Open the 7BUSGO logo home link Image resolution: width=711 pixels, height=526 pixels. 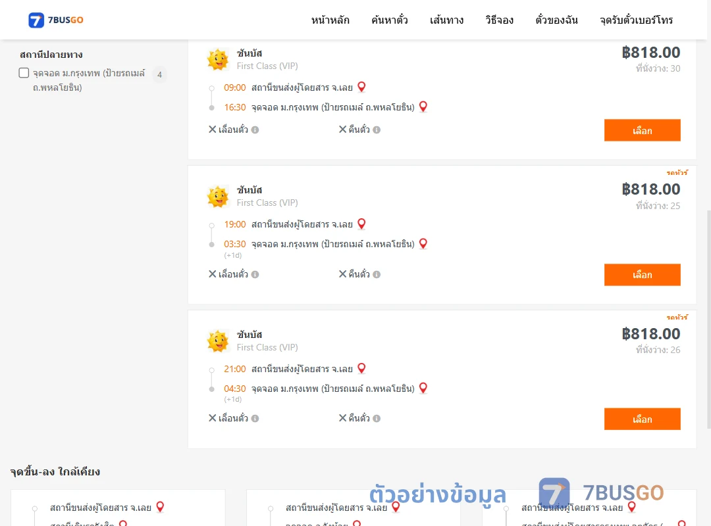click(x=56, y=20)
